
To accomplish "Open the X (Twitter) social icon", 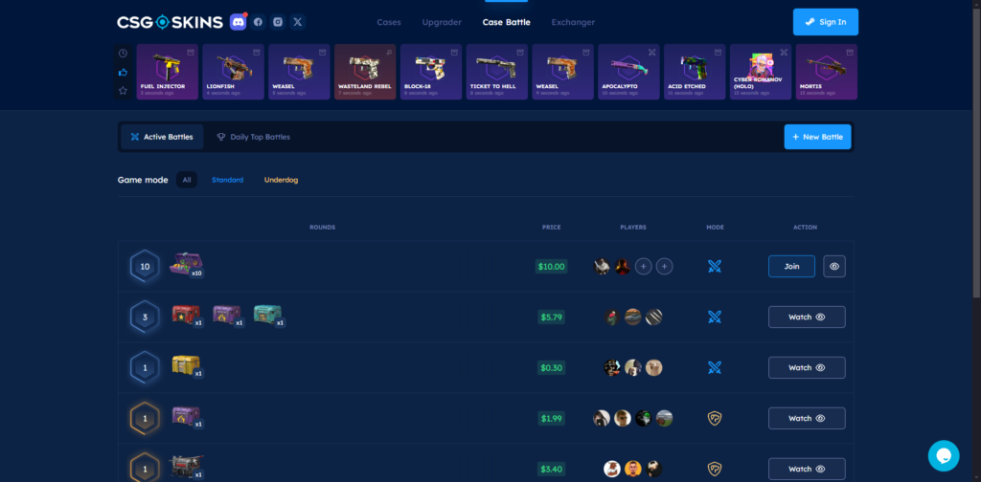I will click(x=298, y=22).
